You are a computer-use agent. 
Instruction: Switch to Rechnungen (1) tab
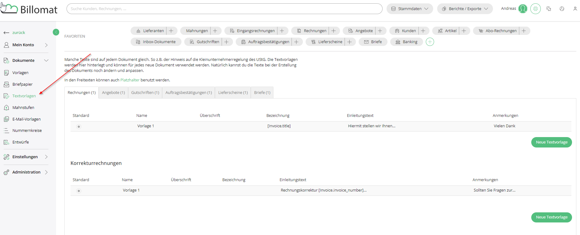pos(82,93)
